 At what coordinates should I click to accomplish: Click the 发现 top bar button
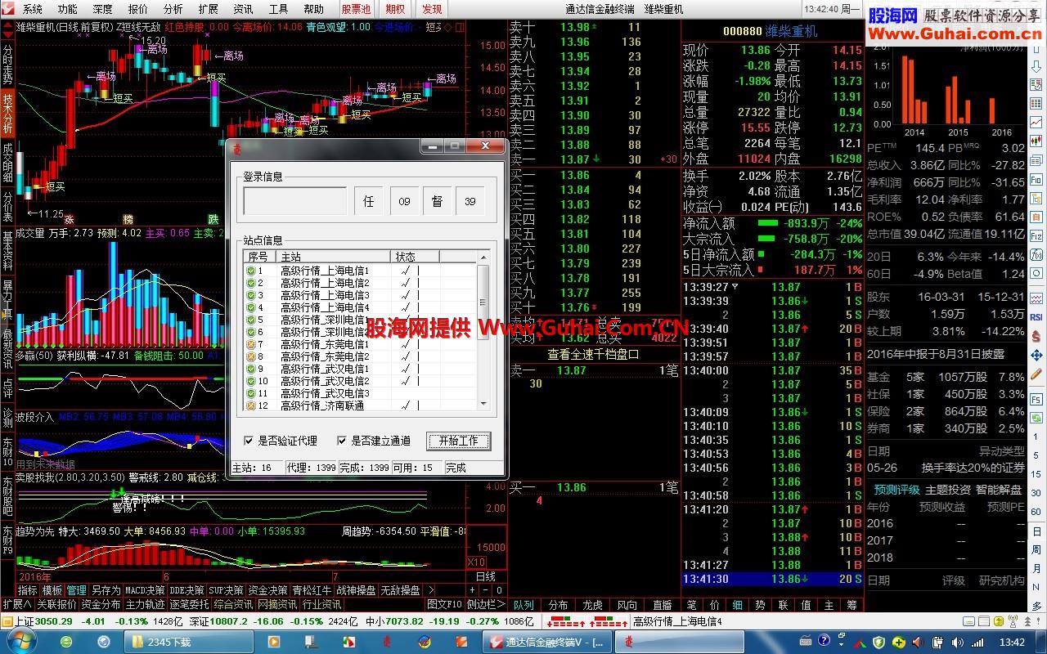pos(431,9)
